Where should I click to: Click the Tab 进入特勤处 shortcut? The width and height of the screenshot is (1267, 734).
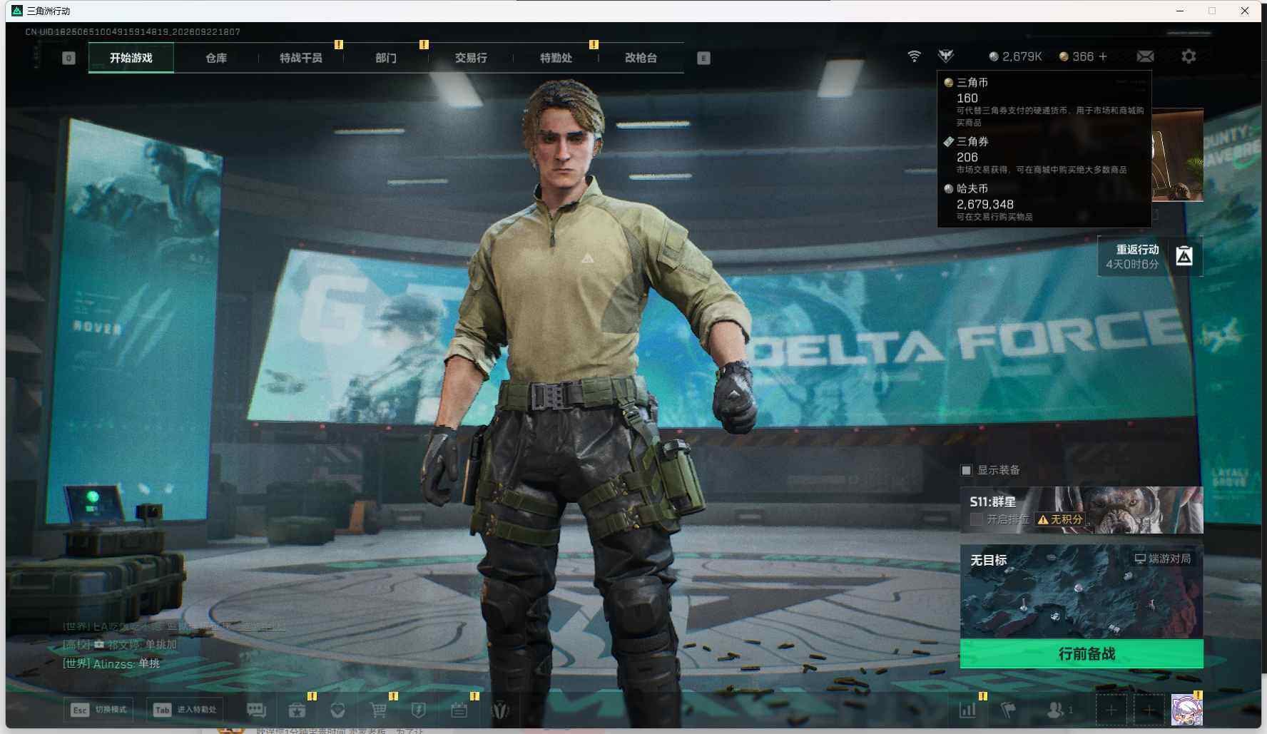[185, 710]
